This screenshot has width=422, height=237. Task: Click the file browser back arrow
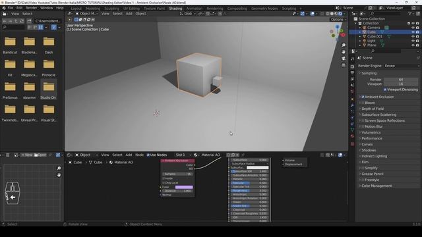pos(5,20)
